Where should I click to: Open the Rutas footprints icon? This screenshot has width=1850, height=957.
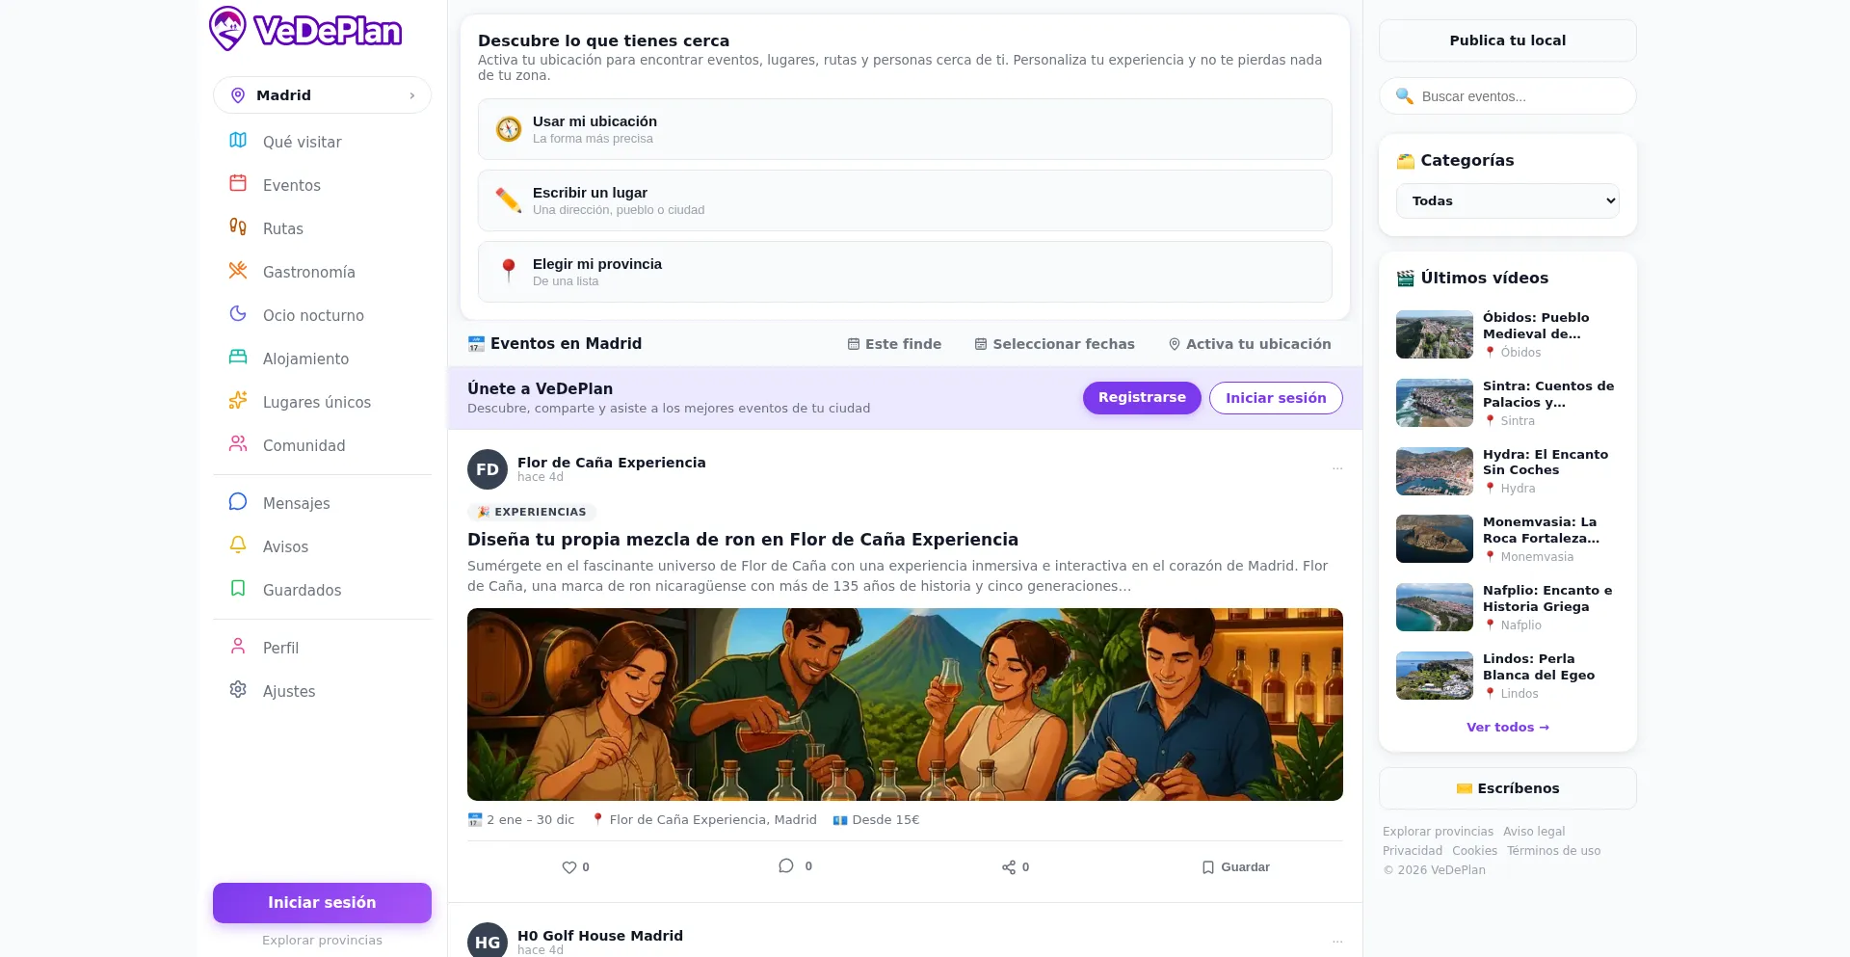point(238,226)
